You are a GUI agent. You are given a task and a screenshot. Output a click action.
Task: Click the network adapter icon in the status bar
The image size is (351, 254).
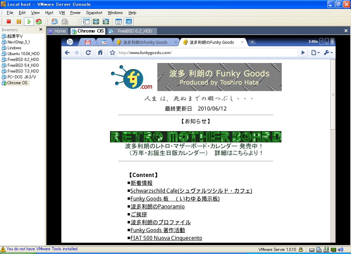coord(333,250)
